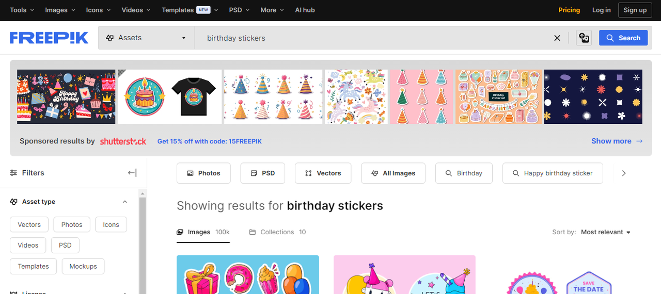Select the All Images filter button

point(393,173)
